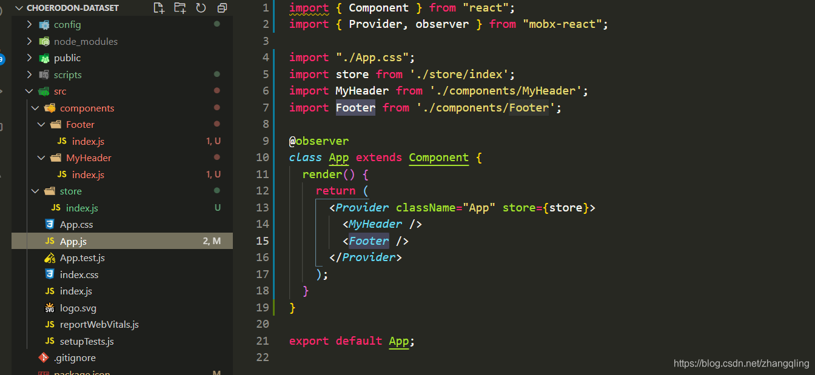Click the closing </Provider> tag on line 16
The width and height of the screenshot is (815, 375).
(366, 257)
